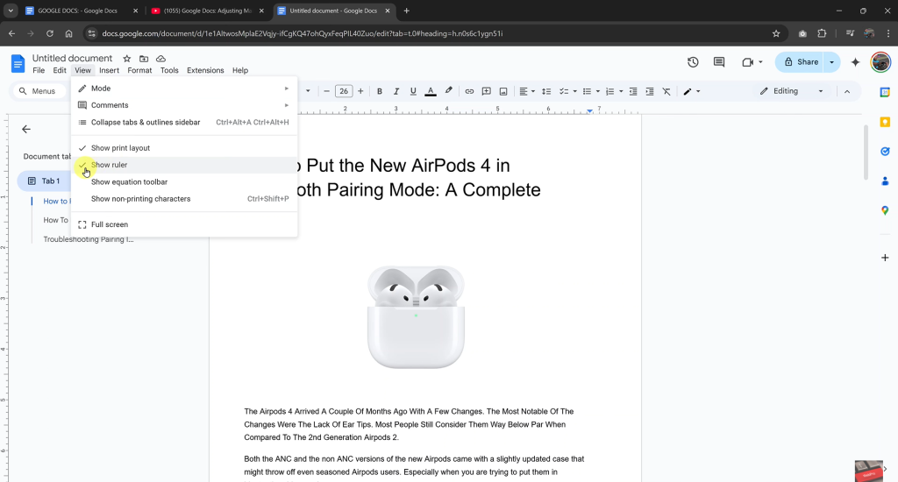Open the Tools menu
This screenshot has height=482, width=898.
click(169, 70)
